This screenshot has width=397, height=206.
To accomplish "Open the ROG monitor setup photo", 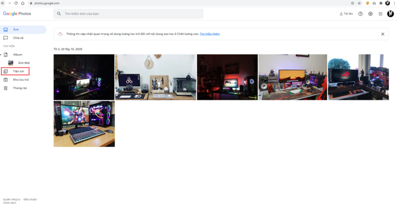I will pos(358,77).
